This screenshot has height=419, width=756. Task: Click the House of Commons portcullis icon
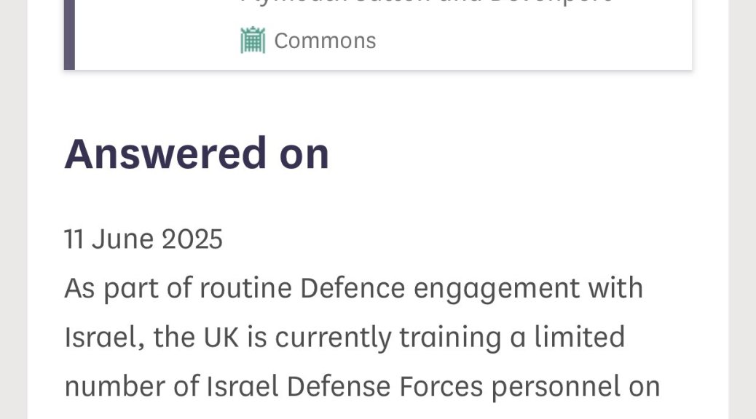(253, 40)
